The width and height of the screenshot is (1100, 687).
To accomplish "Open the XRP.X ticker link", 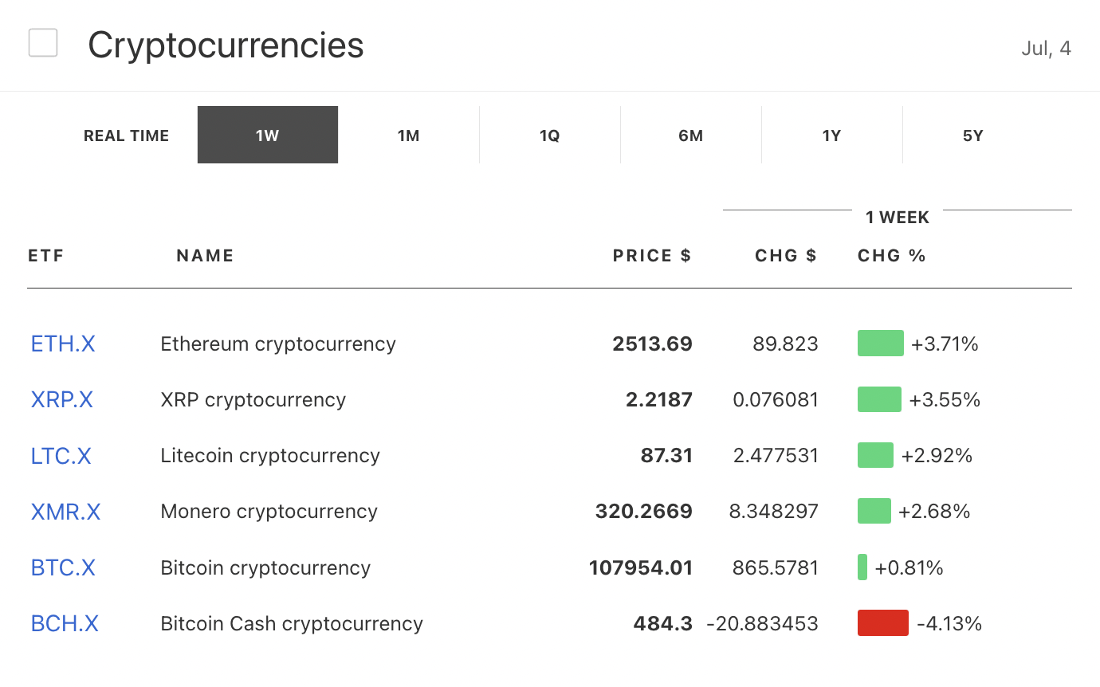I will point(62,399).
